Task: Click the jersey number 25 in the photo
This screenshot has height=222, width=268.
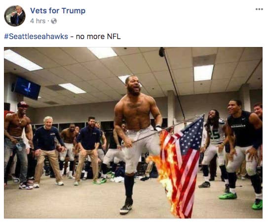Action: [x=215, y=134]
